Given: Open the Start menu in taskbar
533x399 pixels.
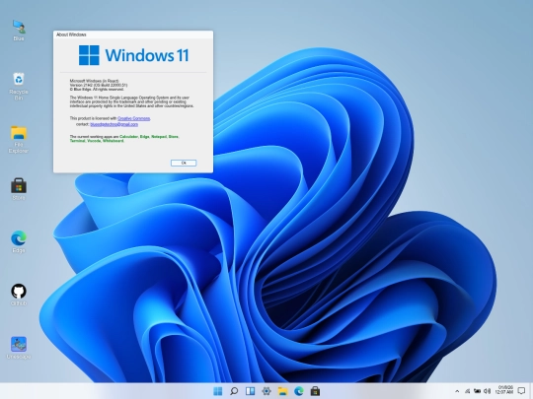Looking at the screenshot, I should [x=217, y=391].
